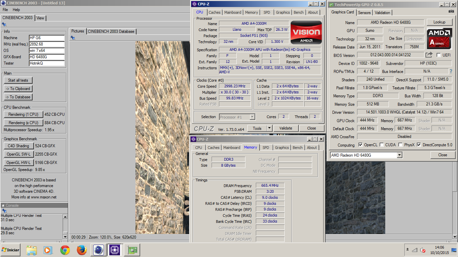Viewport: 458px width, 257px height.
Task: Open the Help menu in CINEBENCH
Action: [16, 10]
